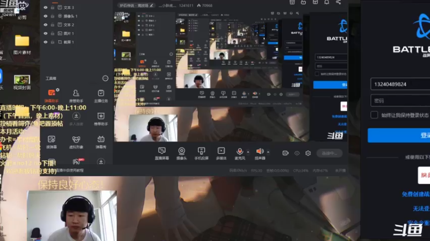Screen dimensions: 430x241
Task: Click the Battle.net 密码 password field
Action: click(x=400, y=101)
